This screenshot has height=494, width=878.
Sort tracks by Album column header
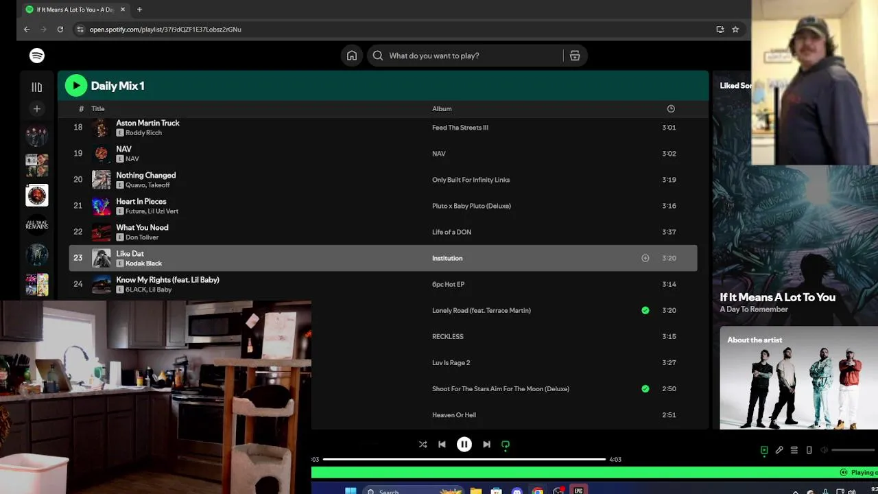click(x=442, y=108)
